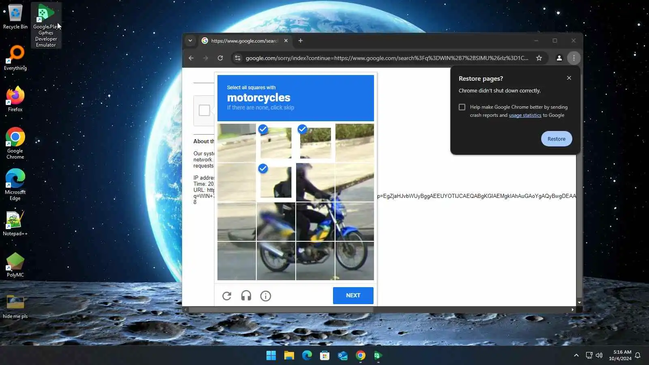Select the Notepad++ desktop shortcut
This screenshot has height=365, width=649.
pos(15,223)
